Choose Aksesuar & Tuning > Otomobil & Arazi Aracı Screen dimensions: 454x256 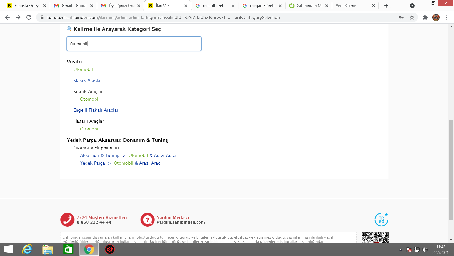point(128,155)
